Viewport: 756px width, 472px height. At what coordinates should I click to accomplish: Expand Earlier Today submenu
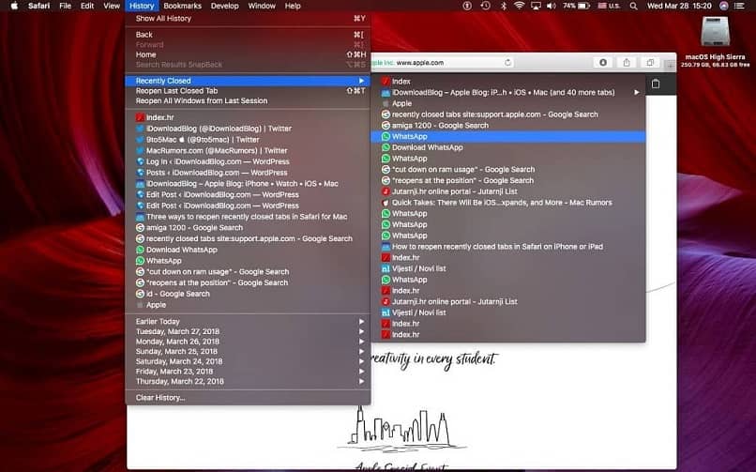coord(248,322)
